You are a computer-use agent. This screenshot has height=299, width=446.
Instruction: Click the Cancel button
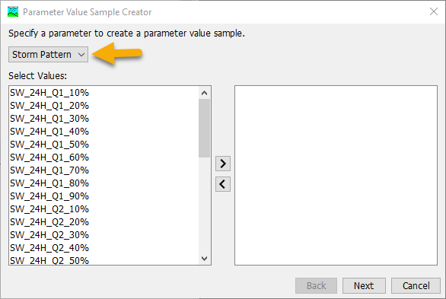tap(416, 285)
